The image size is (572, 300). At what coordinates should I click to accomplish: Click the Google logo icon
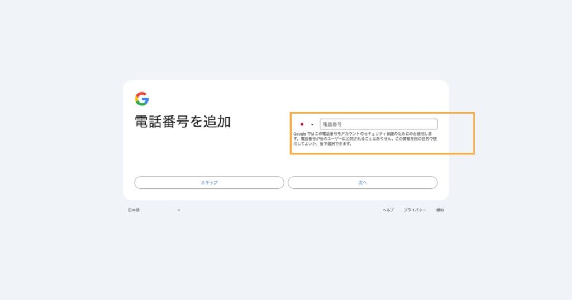pos(142,99)
